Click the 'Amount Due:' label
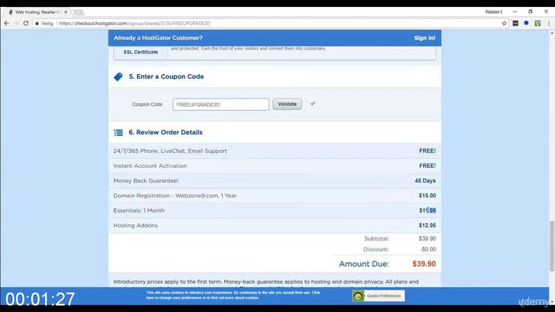This screenshot has height=312, width=555. tap(364, 264)
